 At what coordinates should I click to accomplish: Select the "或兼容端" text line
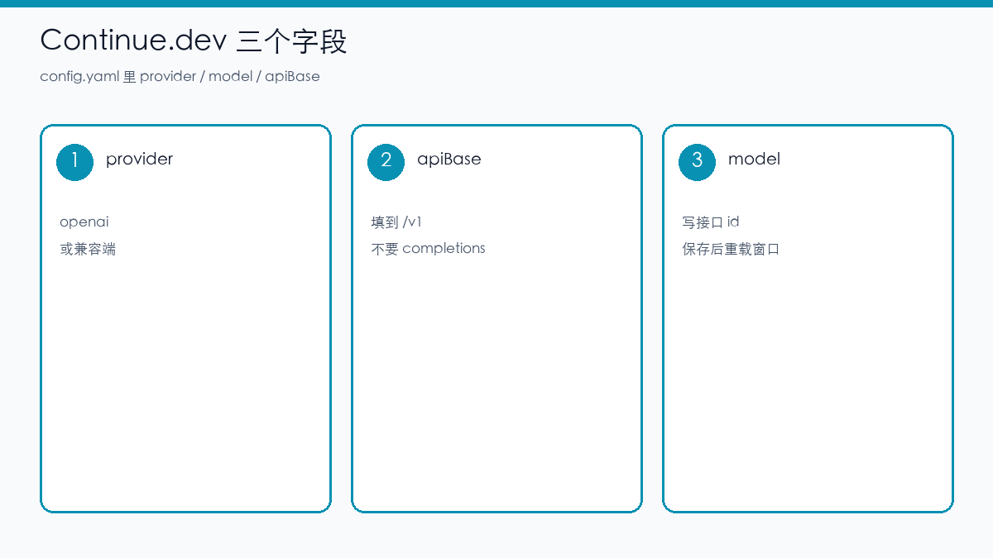click(x=88, y=249)
